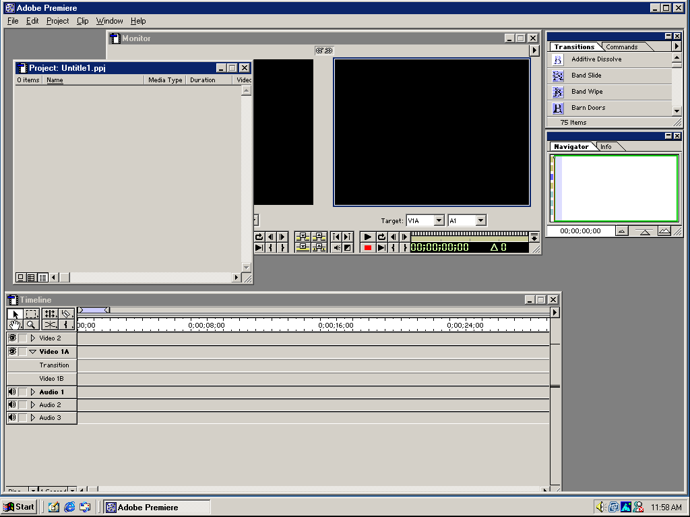Select the Rolling Edit tool in Timeline
Screen dimensions: 690x517
50,314
